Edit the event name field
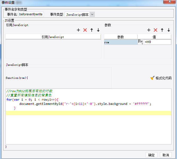 click(31, 15)
